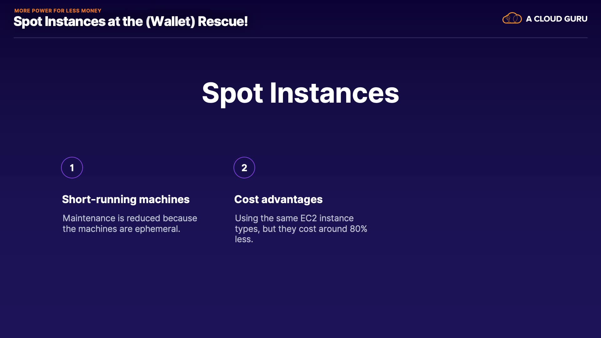Click the A Cloud Guru cloud logo icon
This screenshot has width=601, height=338.
pyautogui.click(x=512, y=18)
